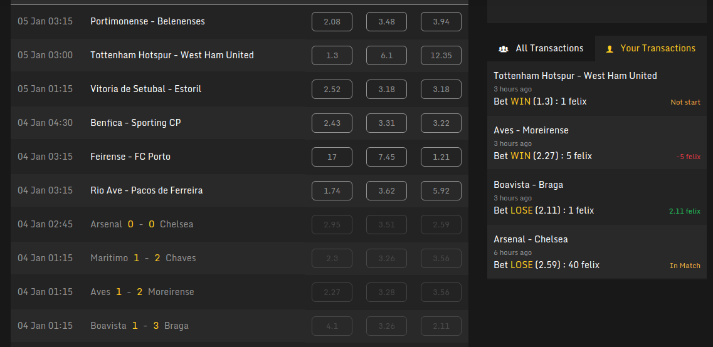Pick the 6.1 draw odds for Tottenham match
713x347 pixels.
386,55
